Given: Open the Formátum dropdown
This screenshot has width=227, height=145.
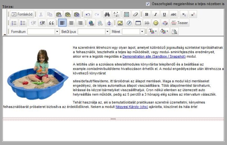Looking at the screenshot, I should coord(57,31).
